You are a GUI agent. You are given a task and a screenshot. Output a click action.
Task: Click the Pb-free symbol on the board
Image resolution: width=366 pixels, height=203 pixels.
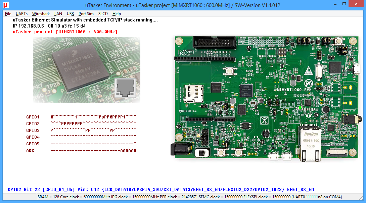(309, 83)
